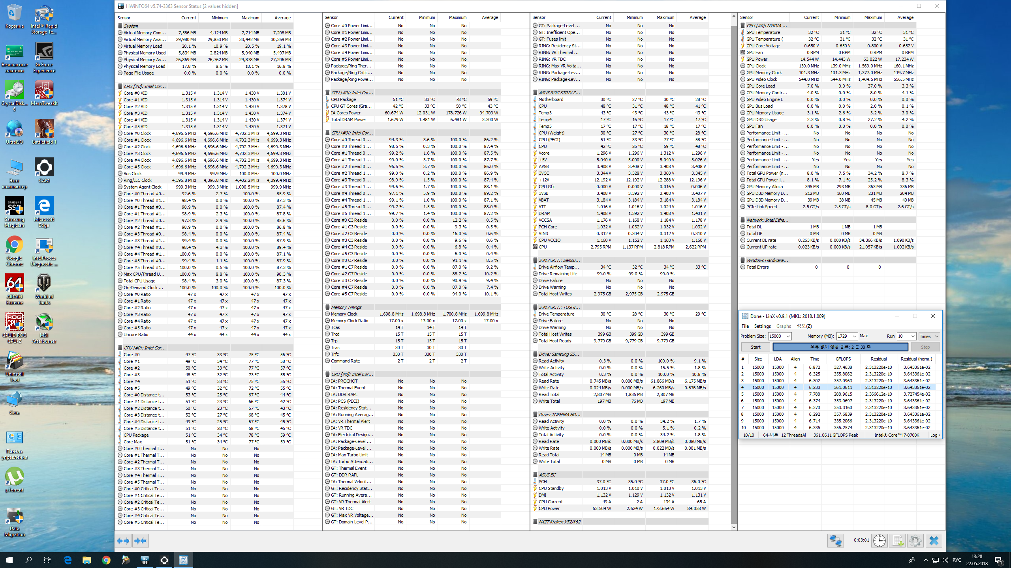
Task: Click the blue X button in the HWiNFO toolbar
Action: (x=934, y=540)
